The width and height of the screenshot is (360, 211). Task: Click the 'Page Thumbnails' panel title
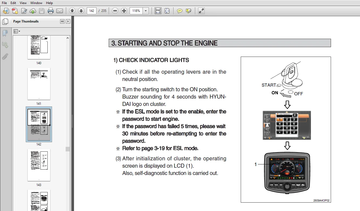26,21
